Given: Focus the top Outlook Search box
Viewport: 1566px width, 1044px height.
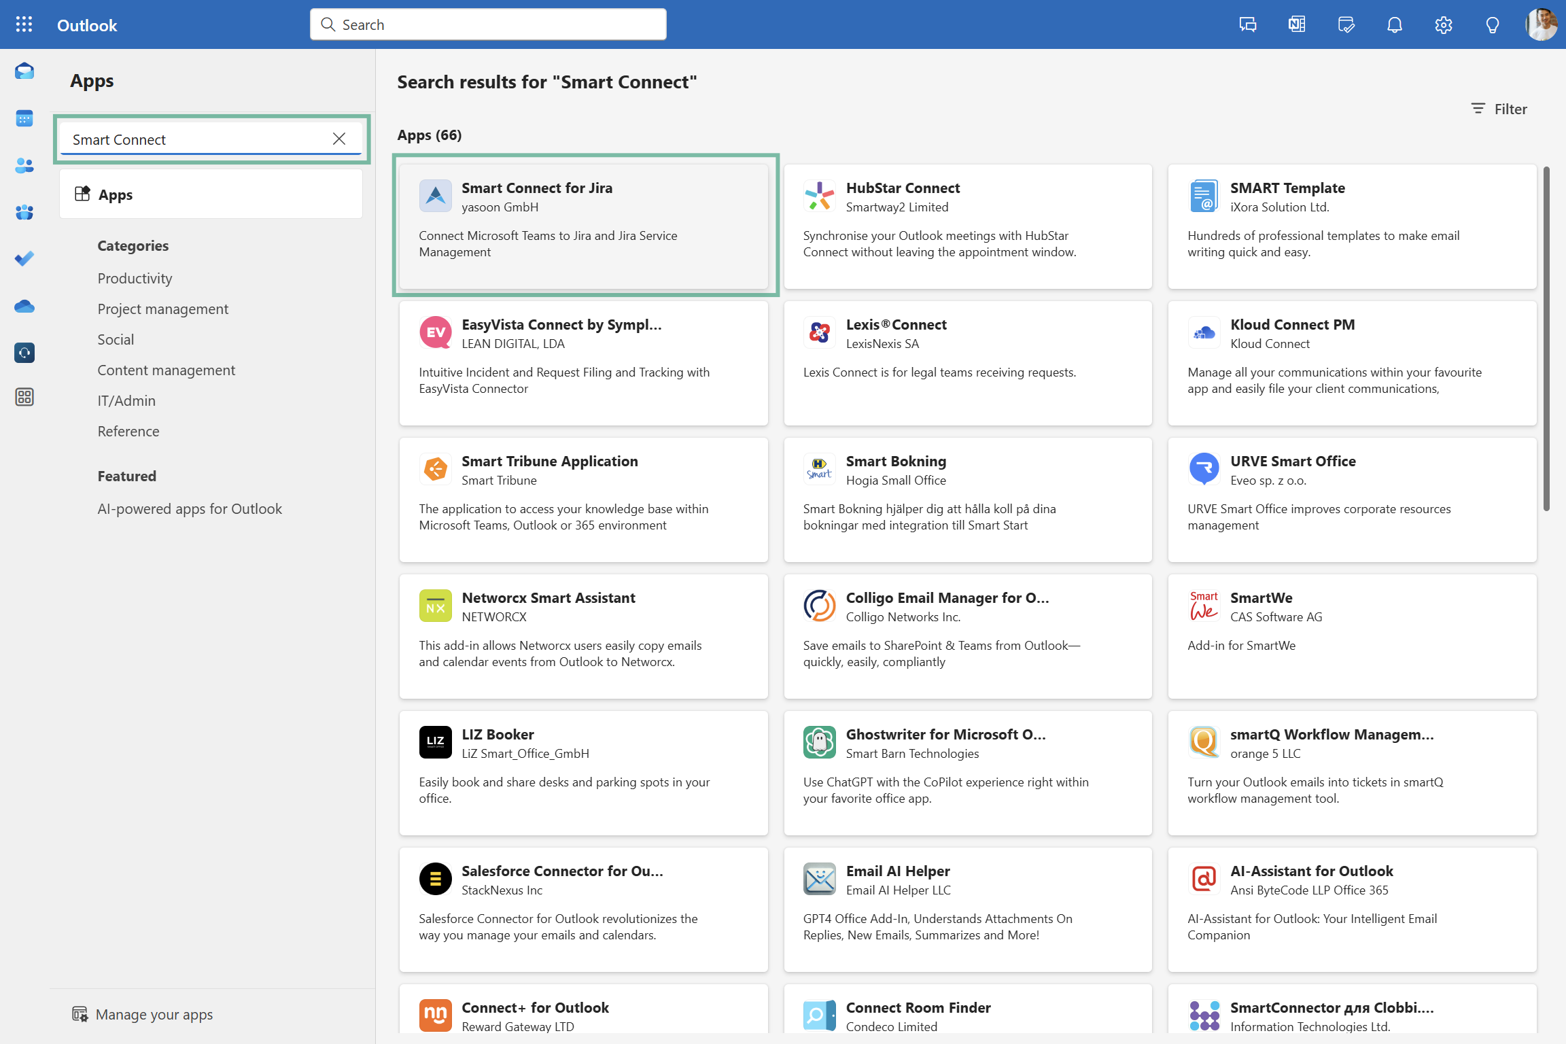Looking at the screenshot, I should click(x=488, y=24).
